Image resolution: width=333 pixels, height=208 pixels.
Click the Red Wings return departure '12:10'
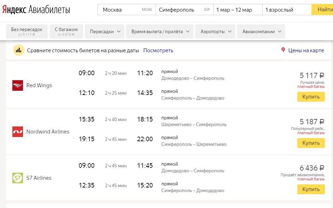pyautogui.click(x=87, y=93)
